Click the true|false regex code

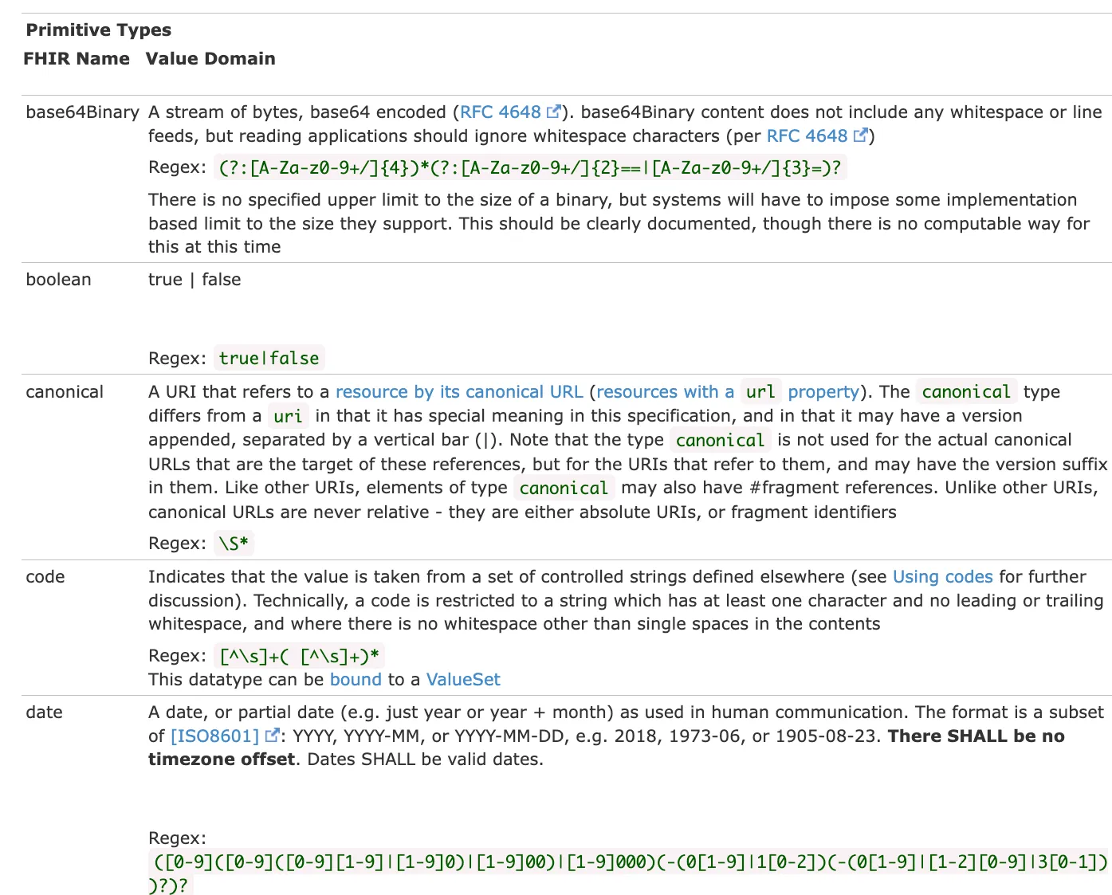269,359
